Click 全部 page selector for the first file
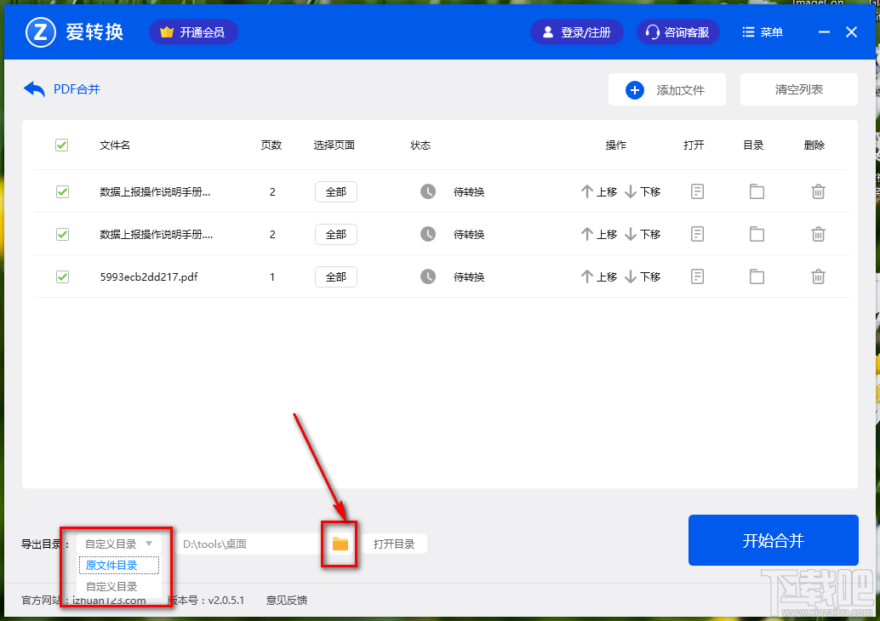Screen dimensions: 880x621 point(335,191)
